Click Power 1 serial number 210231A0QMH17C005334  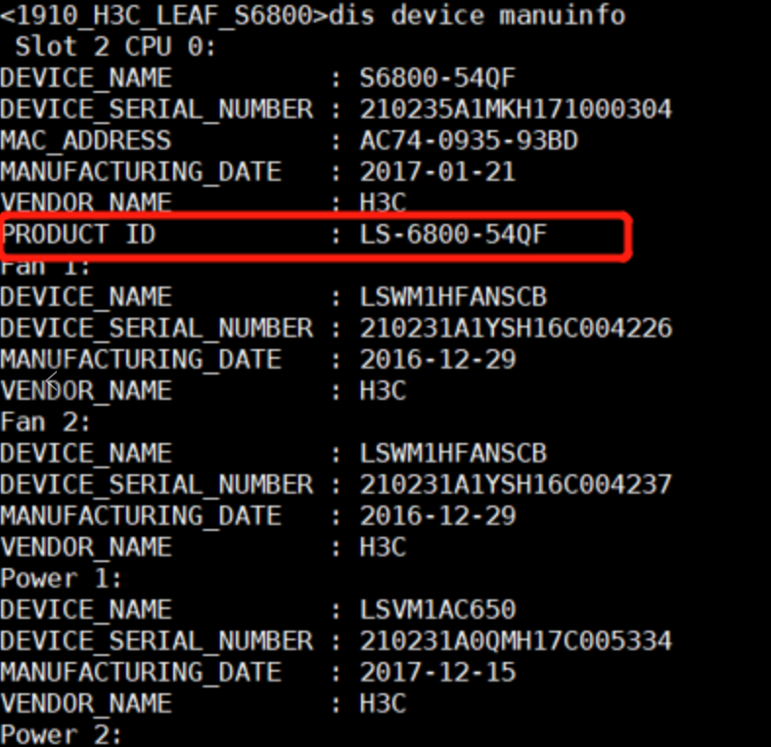tap(516, 641)
